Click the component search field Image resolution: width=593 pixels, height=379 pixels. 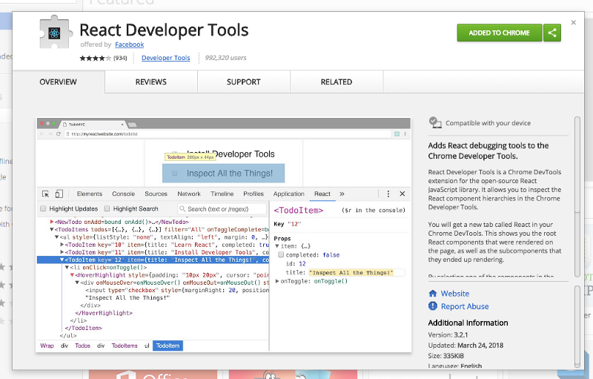coord(222,209)
